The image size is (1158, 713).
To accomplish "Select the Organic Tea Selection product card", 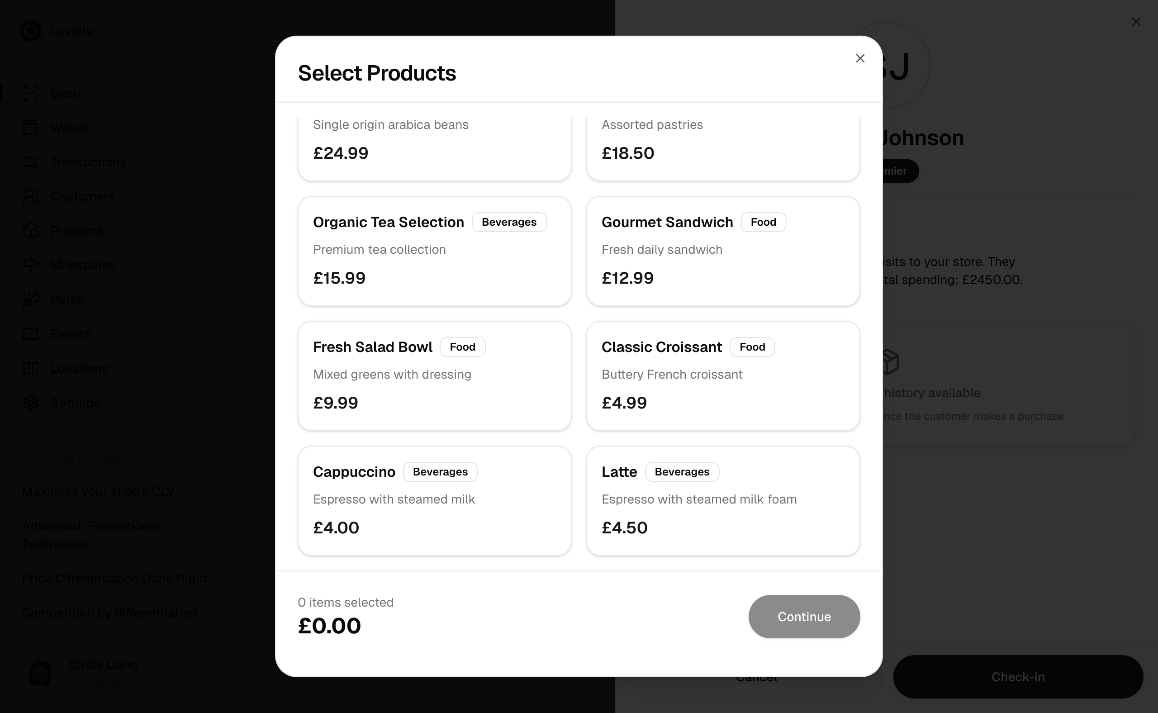I will point(434,251).
